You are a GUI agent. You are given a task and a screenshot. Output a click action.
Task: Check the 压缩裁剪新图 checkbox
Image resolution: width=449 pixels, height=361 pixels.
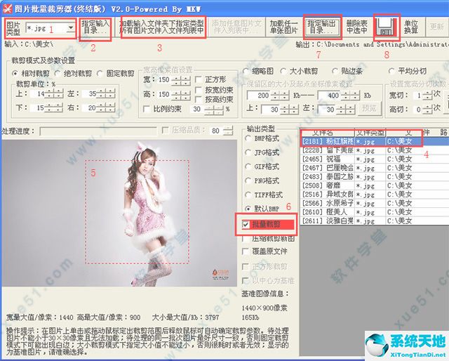pos(246,239)
